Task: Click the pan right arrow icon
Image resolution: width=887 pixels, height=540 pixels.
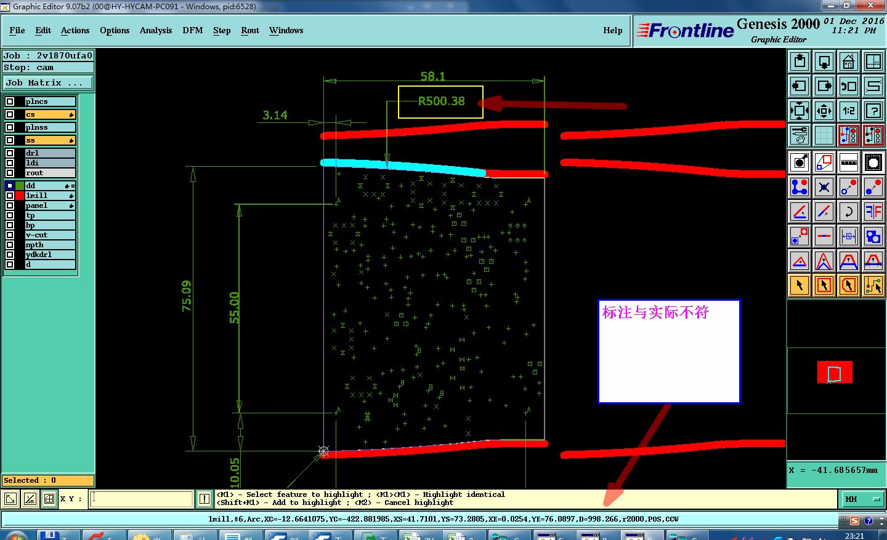Action: [824, 86]
